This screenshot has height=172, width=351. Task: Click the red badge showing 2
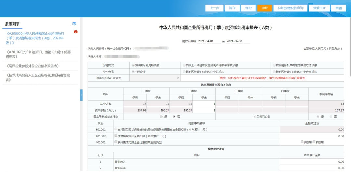[x=76, y=32]
